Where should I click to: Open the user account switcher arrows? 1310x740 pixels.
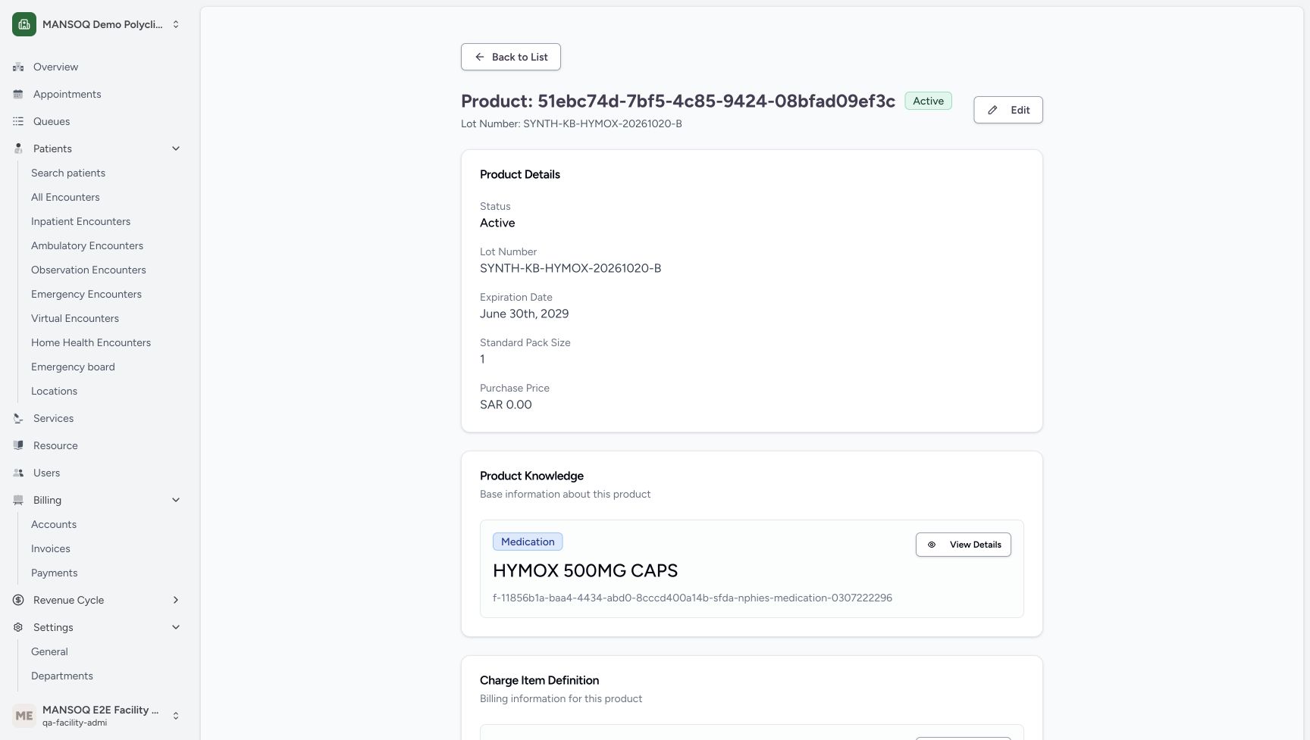[x=176, y=716]
